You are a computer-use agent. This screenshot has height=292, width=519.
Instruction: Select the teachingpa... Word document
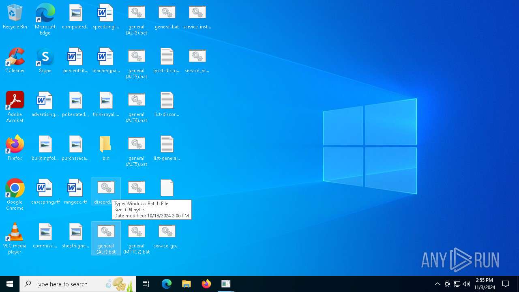[106, 60]
